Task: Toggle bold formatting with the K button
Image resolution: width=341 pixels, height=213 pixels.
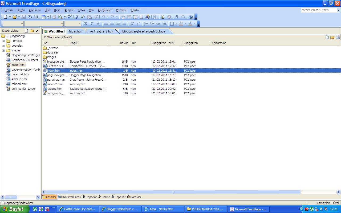Action: click(86, 24)
